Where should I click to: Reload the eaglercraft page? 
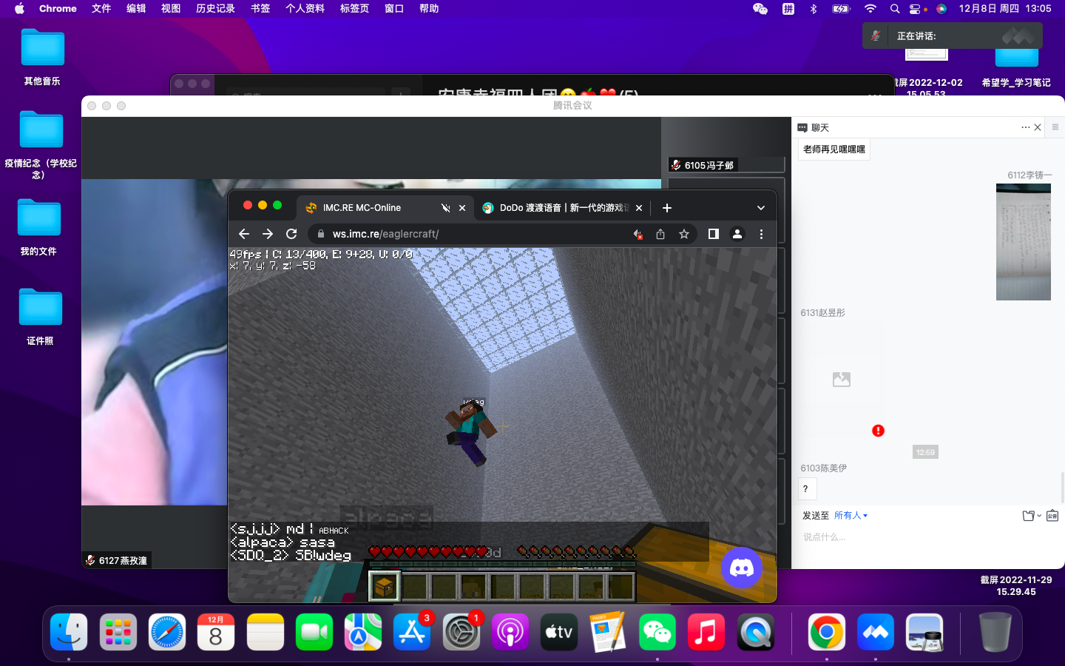(x=291, y=234)
